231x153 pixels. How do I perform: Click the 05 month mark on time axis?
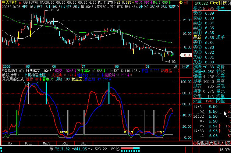pyautogui.click(x=28, y=66)
